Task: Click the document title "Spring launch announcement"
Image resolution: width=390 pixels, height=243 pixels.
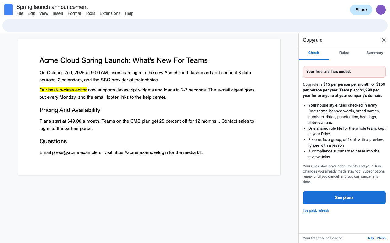Action: coord(52,7)
